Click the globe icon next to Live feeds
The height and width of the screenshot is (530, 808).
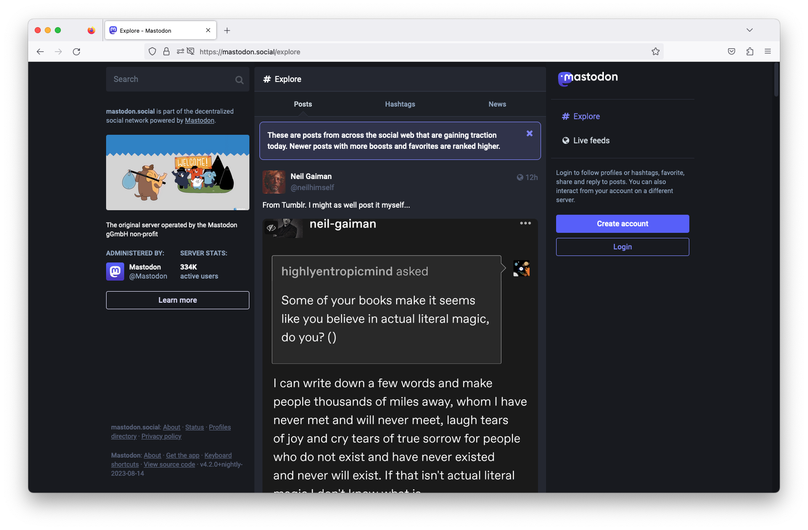[566, 141]
